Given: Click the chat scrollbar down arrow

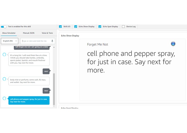Looking at the screenshot, I should 54,106.
